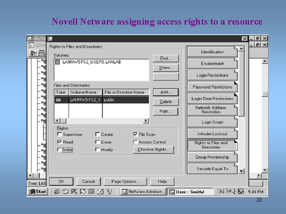Click Cancel to dismiss the dialog
Image resolution: width=286 pixels, height=214 pixels.
click(89, 182)
